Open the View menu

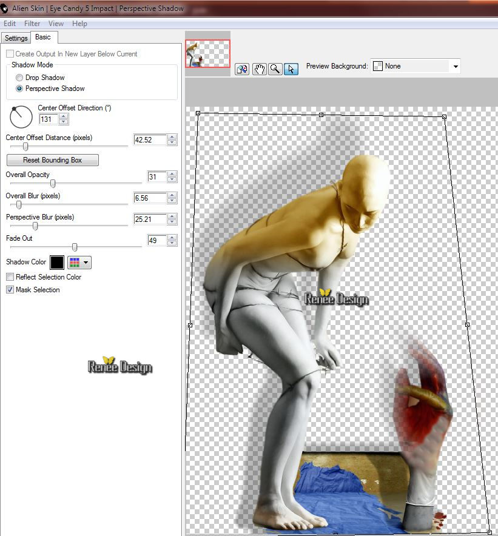coord(56,24)
